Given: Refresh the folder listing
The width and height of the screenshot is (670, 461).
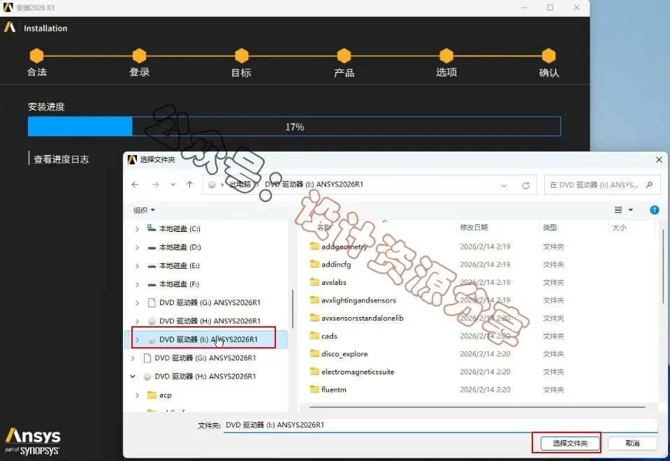Looking at the screenshot, I should (x=525, y=185).
